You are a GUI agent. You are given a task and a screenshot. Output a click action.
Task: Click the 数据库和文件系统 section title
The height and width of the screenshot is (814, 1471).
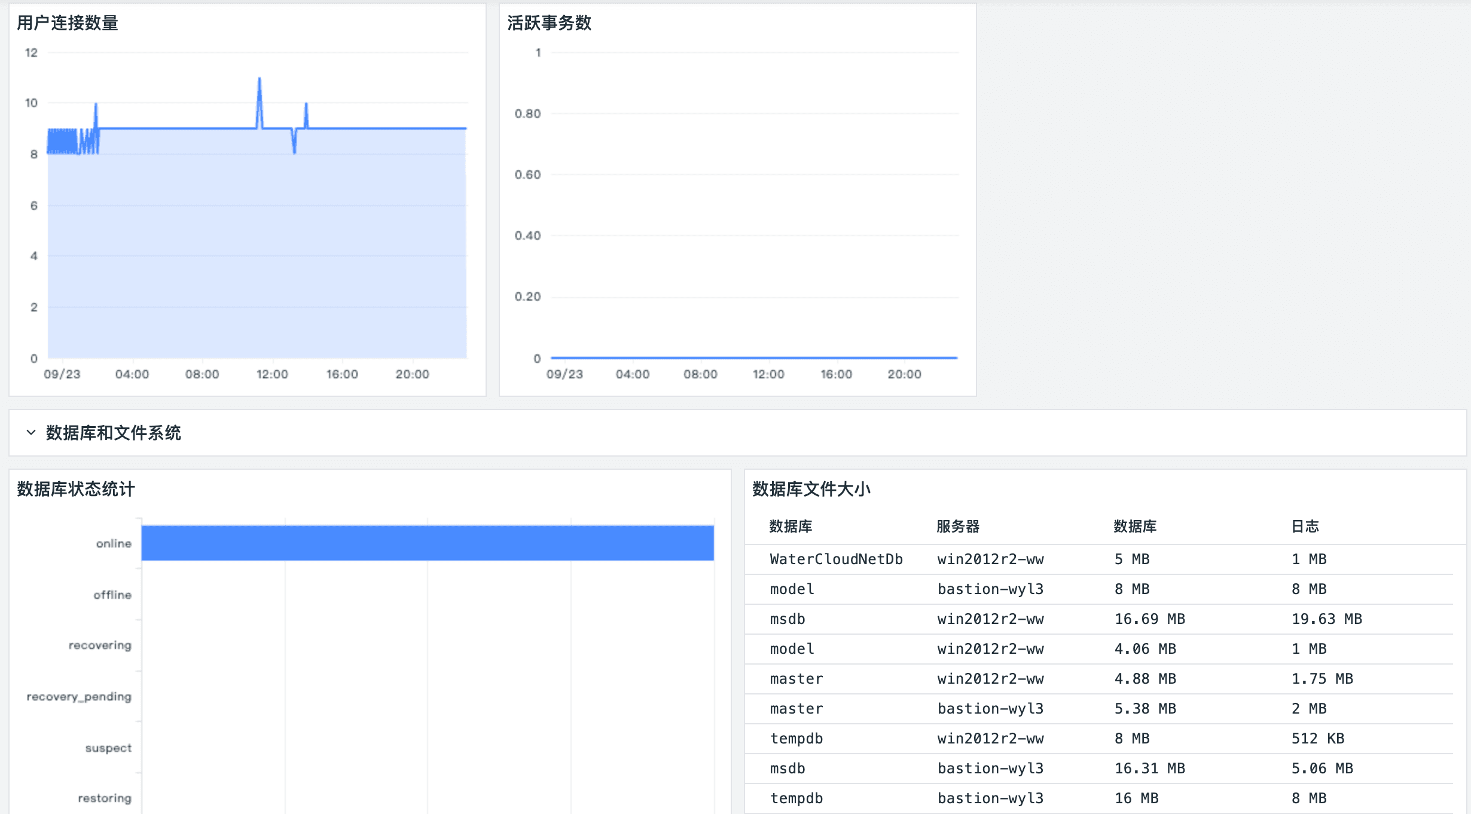click(113, 432)
